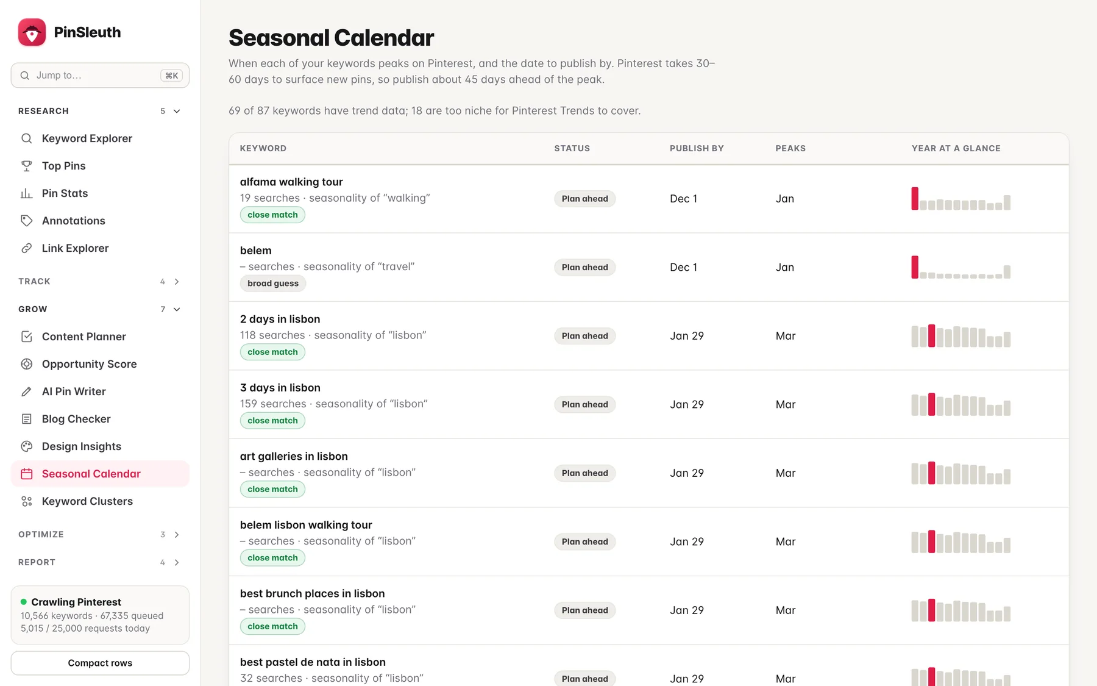Expand the Report section chevron
1097x686 pixels.
point(177,562)
